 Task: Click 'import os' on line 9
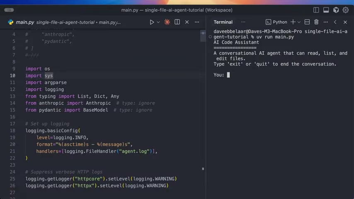37,69
